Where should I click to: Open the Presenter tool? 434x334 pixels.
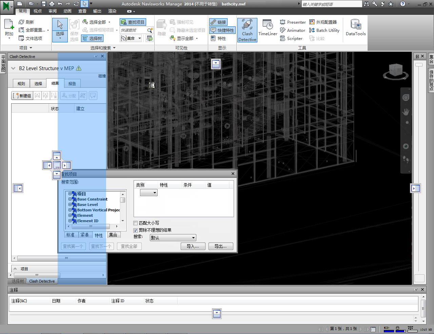[293, 22]
